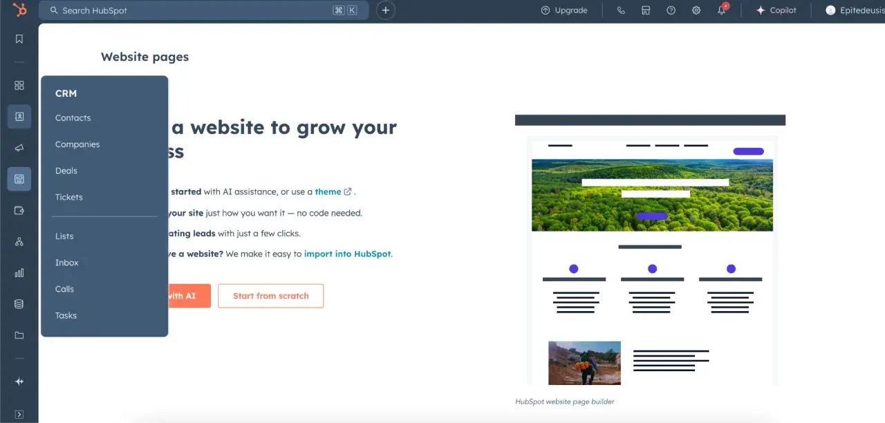The height and width of the screenshot is (423, 885).
Task: Open the Notifications bell icon
Action: 722,10
